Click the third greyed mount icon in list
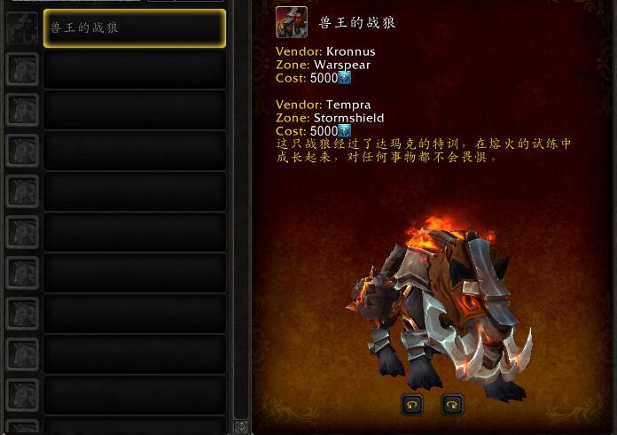Image resolution: width=617 pixels, height=435 pixels. (22, 151)
